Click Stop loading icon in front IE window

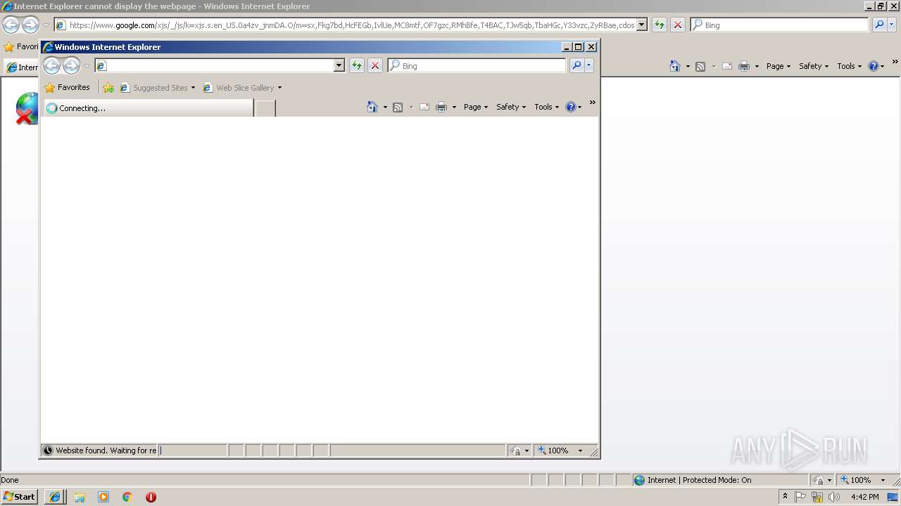click(x=375, y=65)
